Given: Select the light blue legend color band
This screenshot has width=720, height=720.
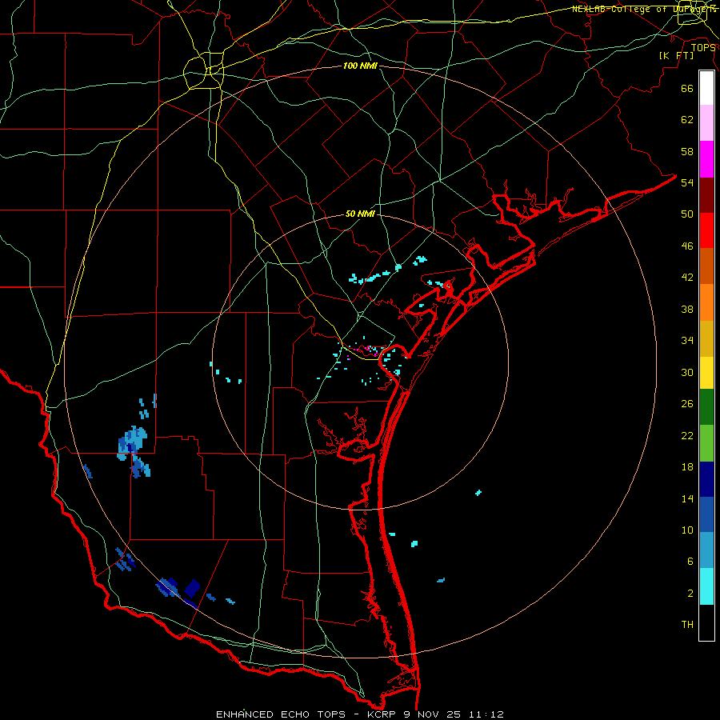Looking at the screenshot, I should [x=706, y=550].
